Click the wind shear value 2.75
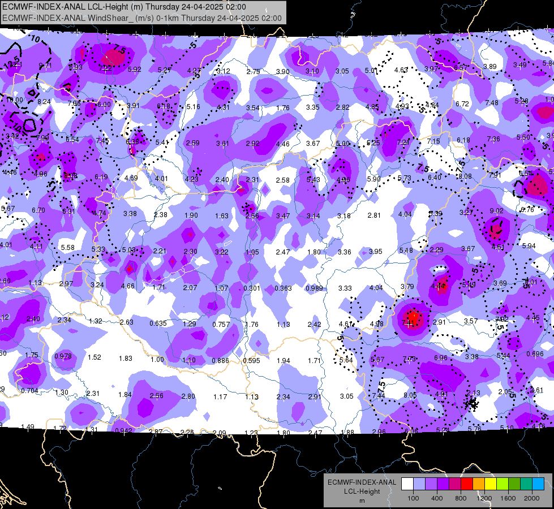Viewport: 554px width, 509px height. [x=254, y=71]
